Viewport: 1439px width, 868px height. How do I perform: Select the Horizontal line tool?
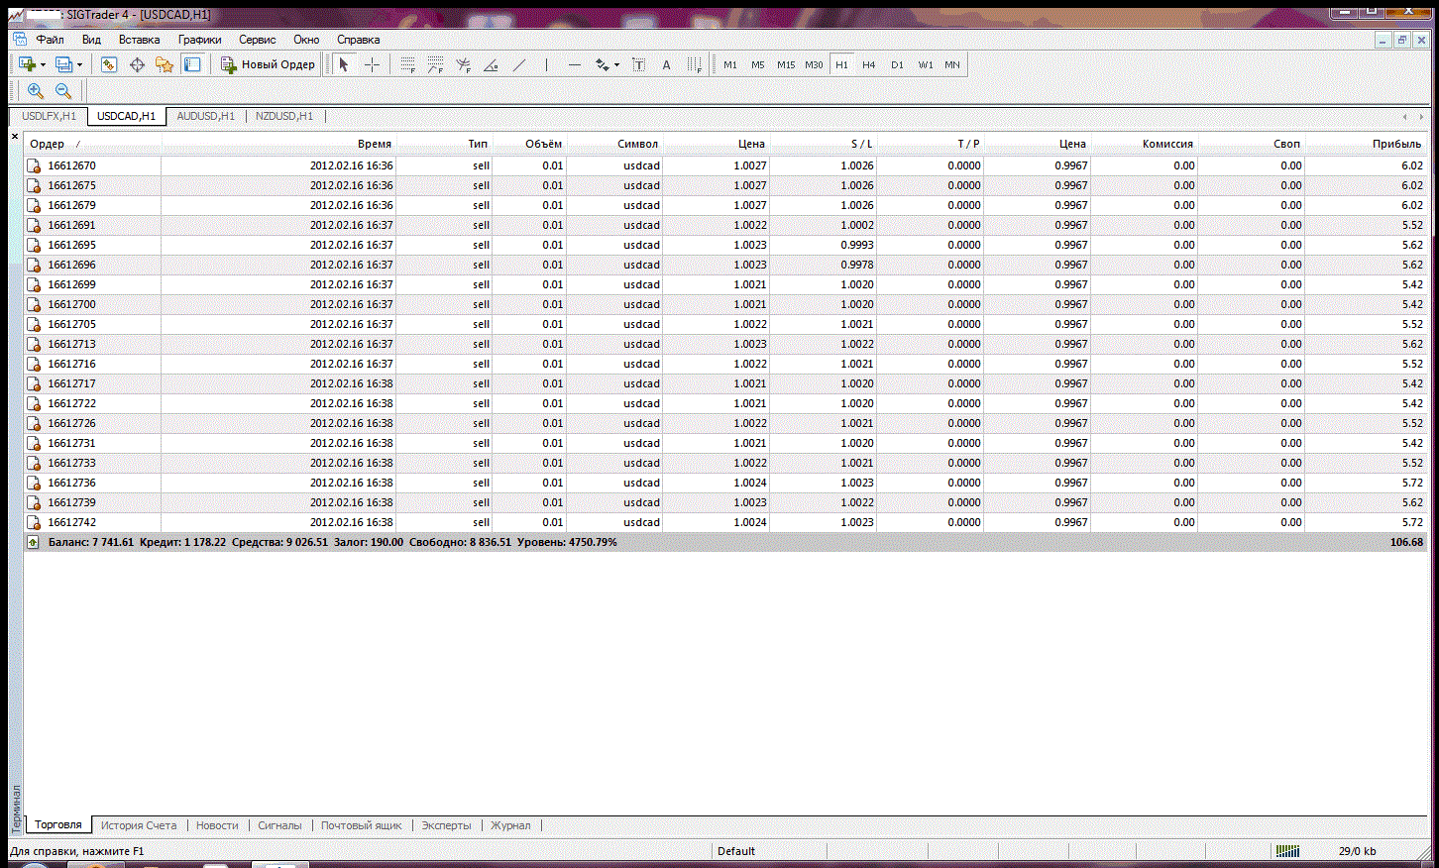(x=575, y=64)
